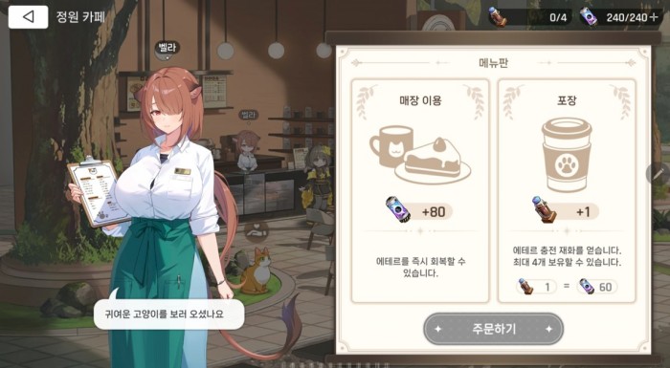670x368 pixels.
Task: Tap the ether canister icon showing 240/240
Action: tap(589, 16)
